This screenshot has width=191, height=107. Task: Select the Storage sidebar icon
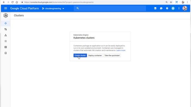6,53
